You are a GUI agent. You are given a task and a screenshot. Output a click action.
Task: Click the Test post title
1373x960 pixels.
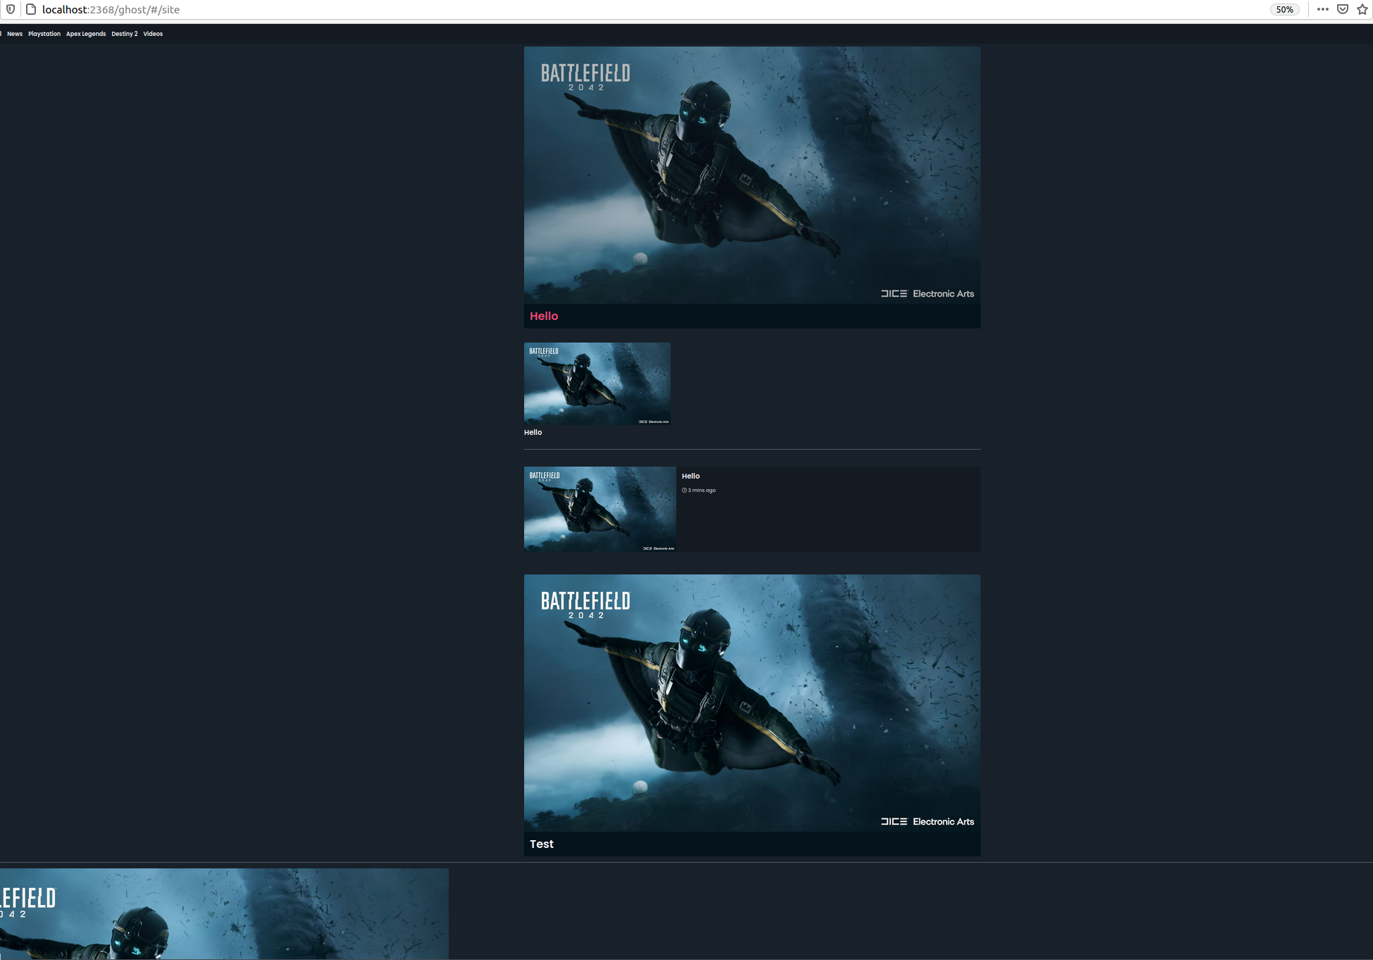(541, 844)
